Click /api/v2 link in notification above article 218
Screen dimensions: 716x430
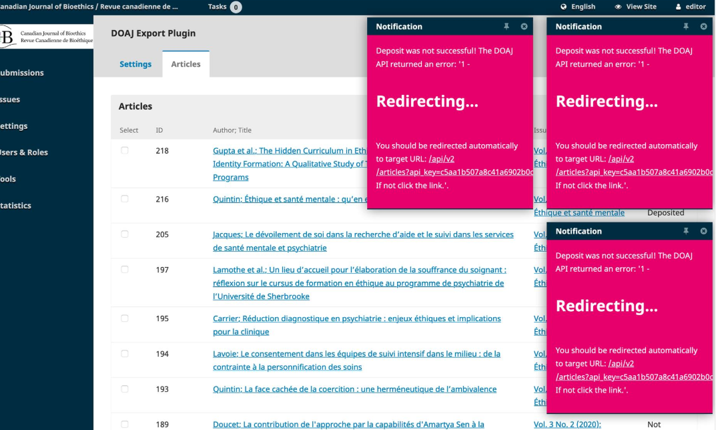click(x=442, y=159)
